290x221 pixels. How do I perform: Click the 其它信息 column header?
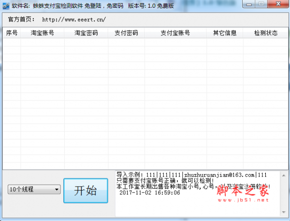point(225,33)
